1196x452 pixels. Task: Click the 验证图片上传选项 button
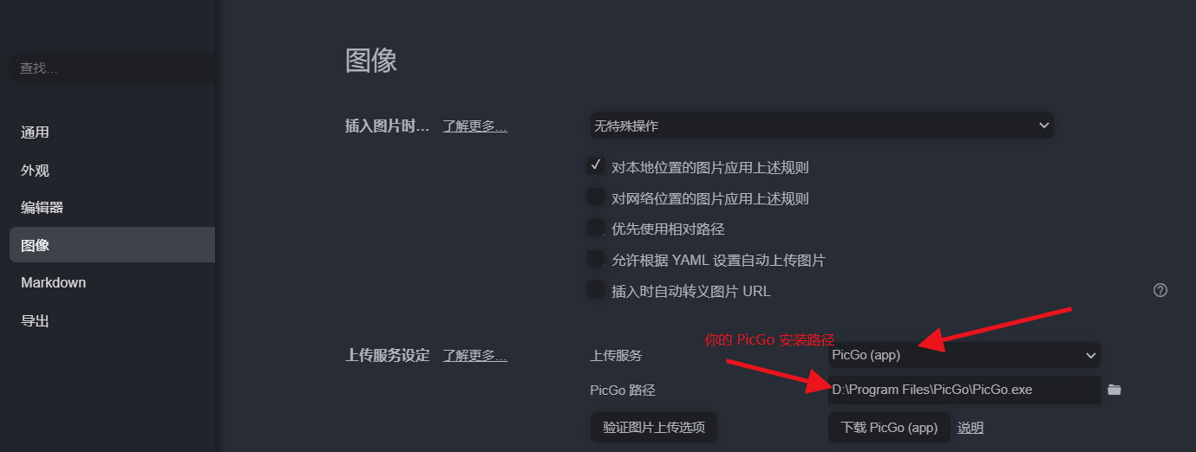(654, 427)
